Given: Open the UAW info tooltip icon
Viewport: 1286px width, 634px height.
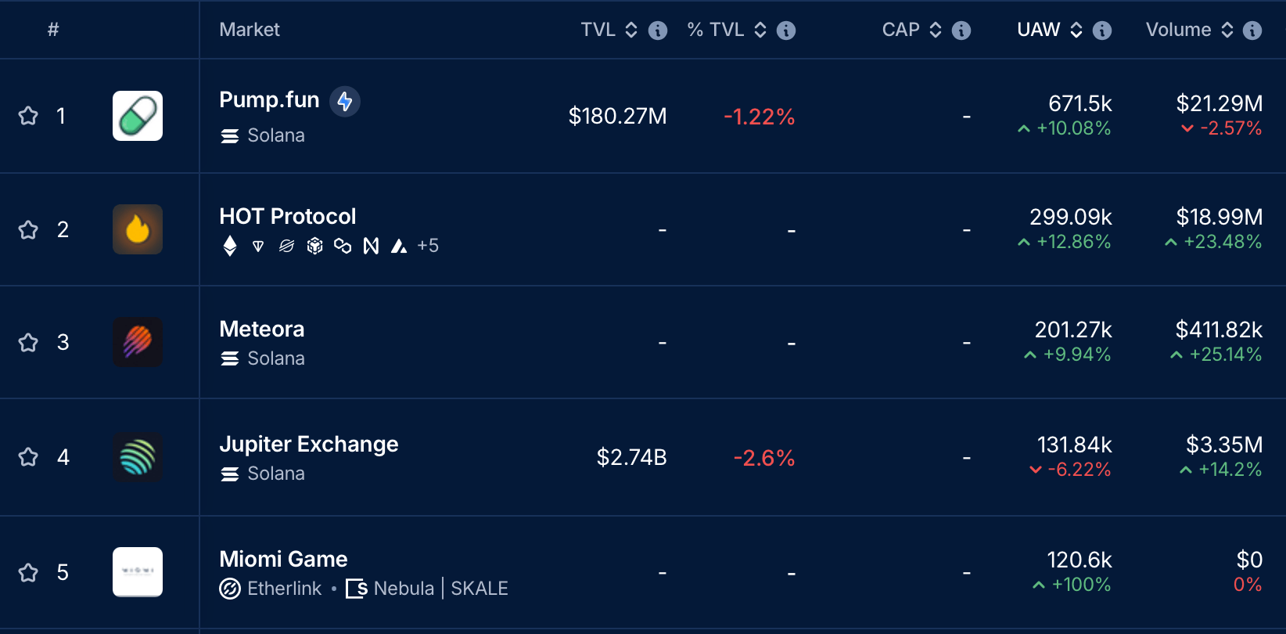Looking at the screenshot, I should click(1101, 31).
